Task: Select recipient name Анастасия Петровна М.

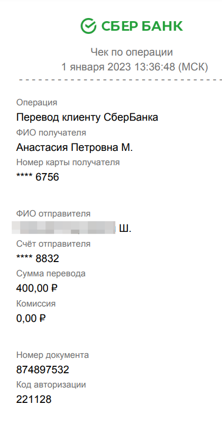Action: (75, 147)
